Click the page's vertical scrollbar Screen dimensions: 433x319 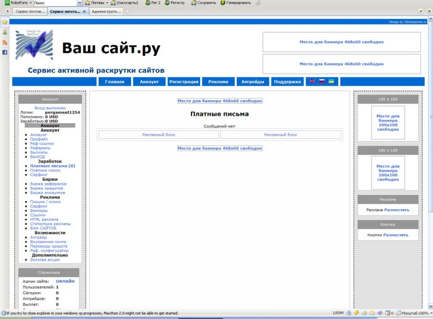430,144
